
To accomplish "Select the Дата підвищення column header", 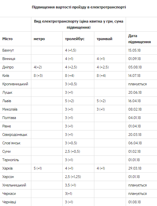I will tap(139, 39).
